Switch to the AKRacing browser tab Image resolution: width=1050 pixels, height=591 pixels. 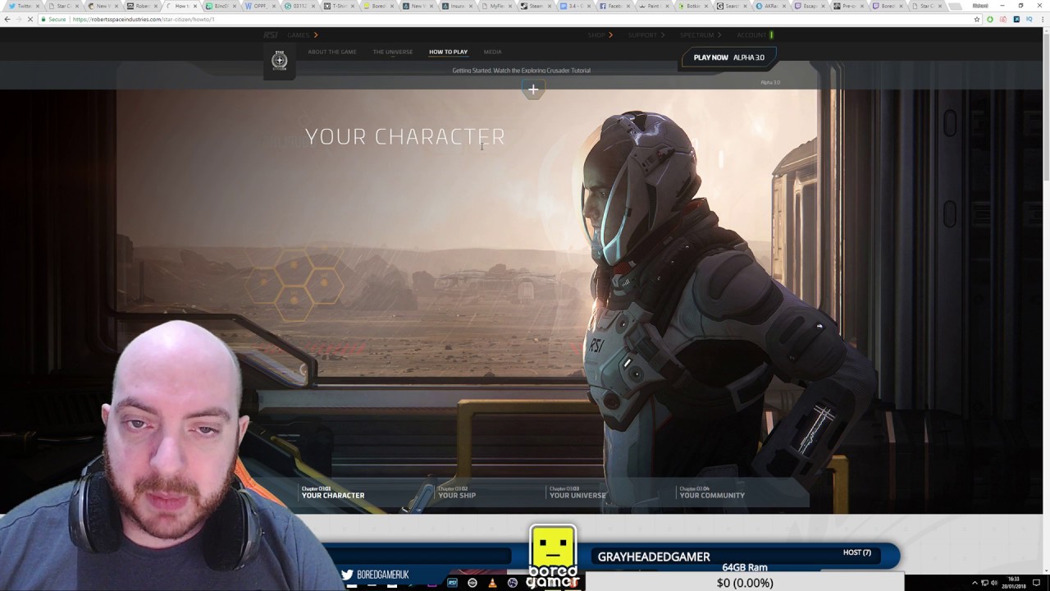point(771,6)
